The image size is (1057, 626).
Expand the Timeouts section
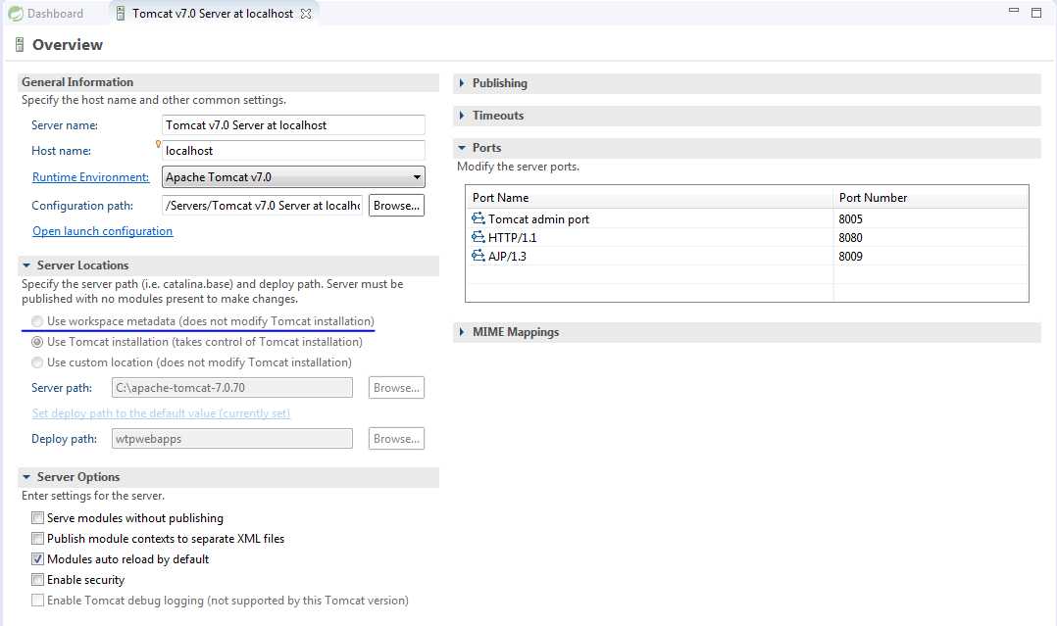click(x=462, y=116)
